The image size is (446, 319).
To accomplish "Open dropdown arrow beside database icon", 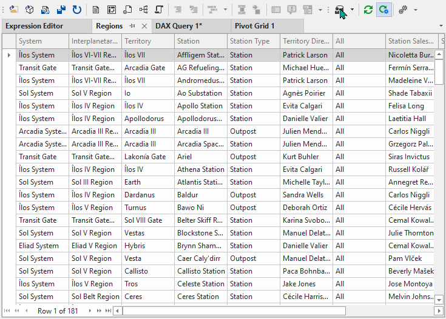I will [353, 10].
